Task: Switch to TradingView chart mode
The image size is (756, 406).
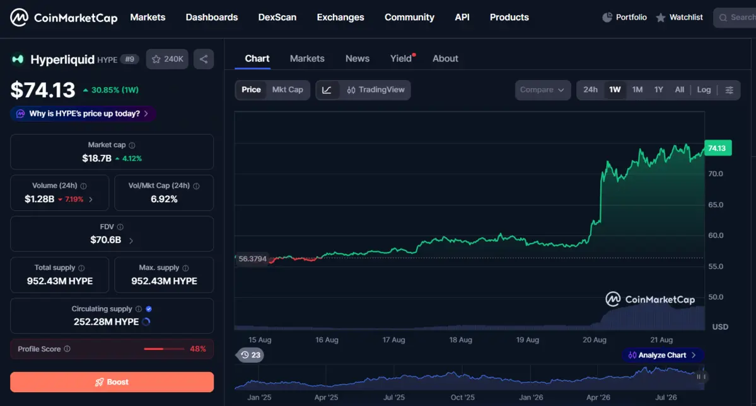Action: (376, 90)
